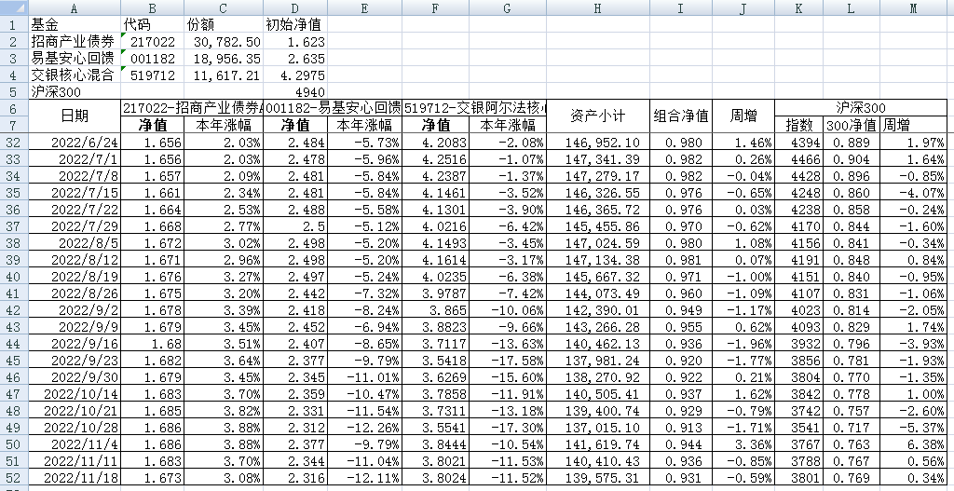This screenshot has height=491, width=954.
Task: Select the 4940 cell
Action: [295, 92]
